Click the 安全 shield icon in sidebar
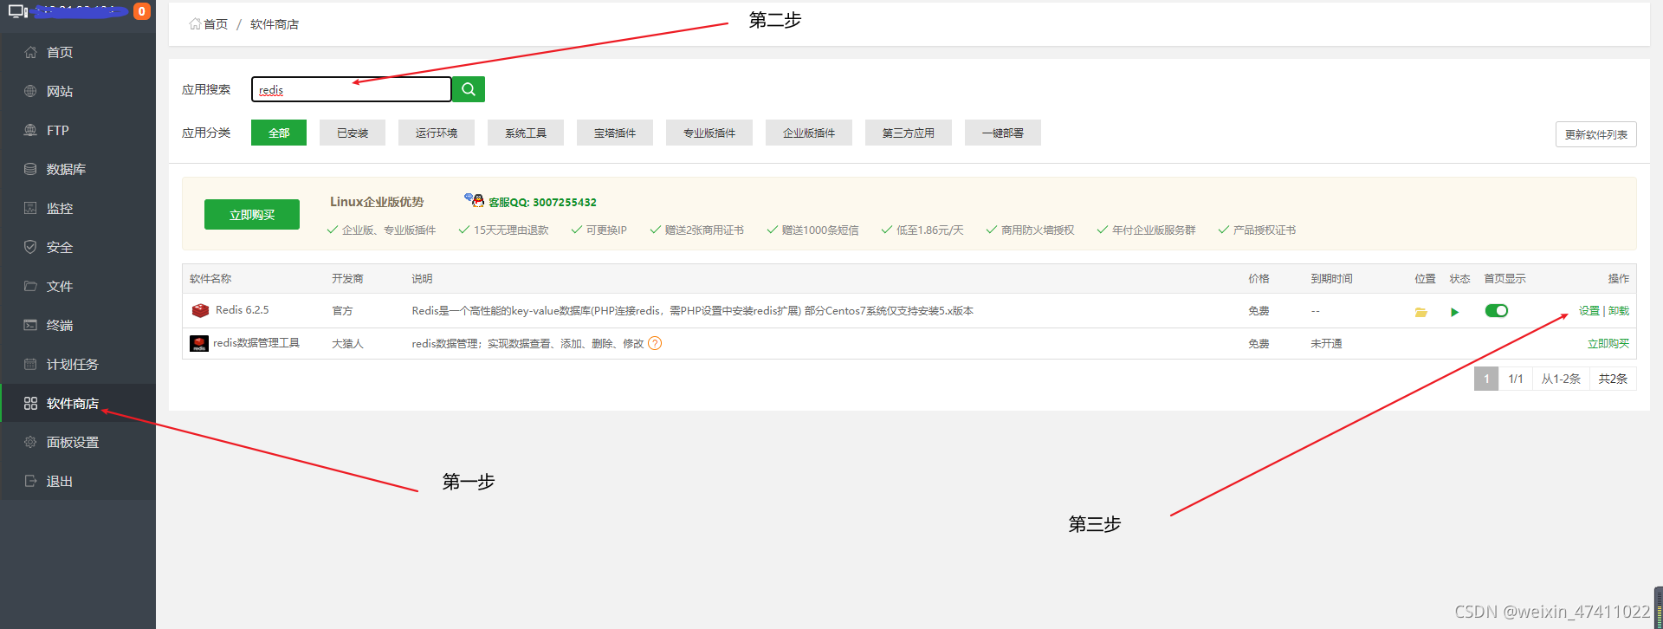Screen dimensions: 1663x629 click(30, 247)
